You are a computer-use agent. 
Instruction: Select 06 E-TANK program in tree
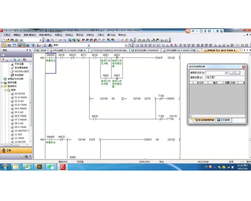tap(20, 116)
